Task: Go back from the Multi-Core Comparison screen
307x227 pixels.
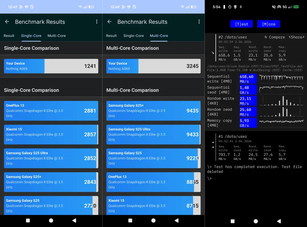Action: [109, 22]
